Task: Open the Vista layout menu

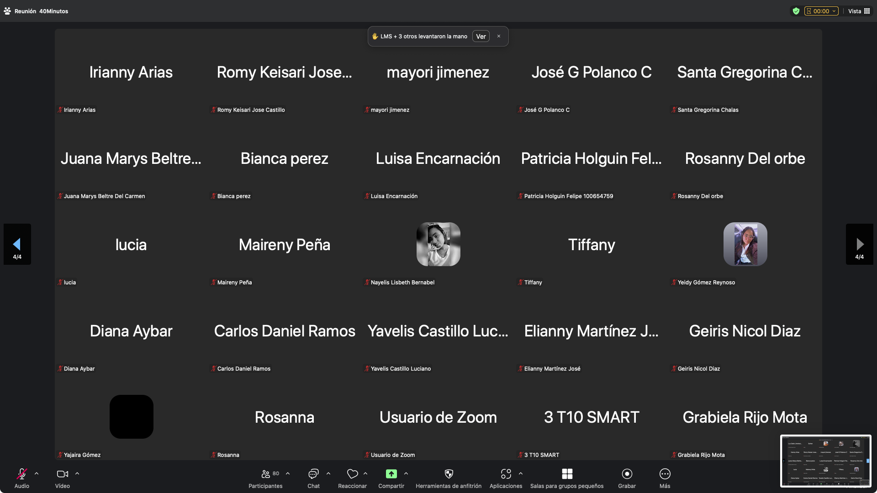Action: (x=859, y=11)
